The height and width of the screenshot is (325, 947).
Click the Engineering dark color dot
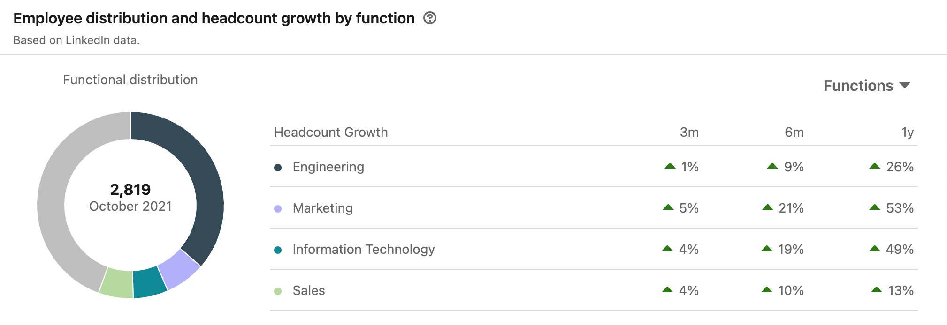(x=278, y=168)
